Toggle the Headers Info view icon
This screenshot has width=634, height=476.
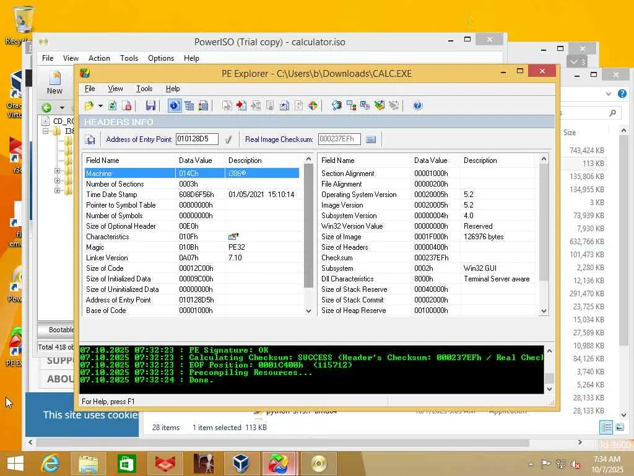click(174, 106)
